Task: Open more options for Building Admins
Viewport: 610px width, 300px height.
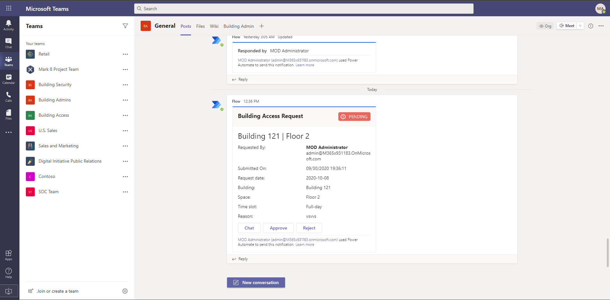Action: coord(125,100)
